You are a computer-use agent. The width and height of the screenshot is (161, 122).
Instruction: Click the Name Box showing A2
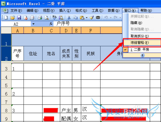[x=16, y=24]
